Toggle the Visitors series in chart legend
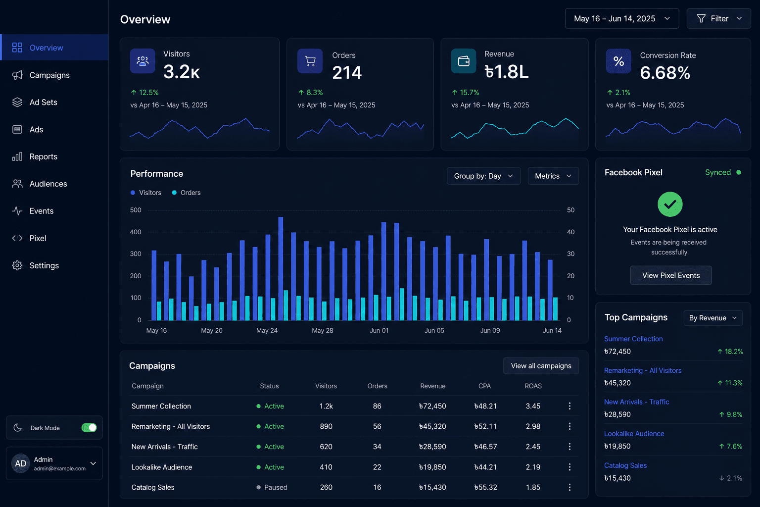This screenshot has width=760, height=507. 146,193
